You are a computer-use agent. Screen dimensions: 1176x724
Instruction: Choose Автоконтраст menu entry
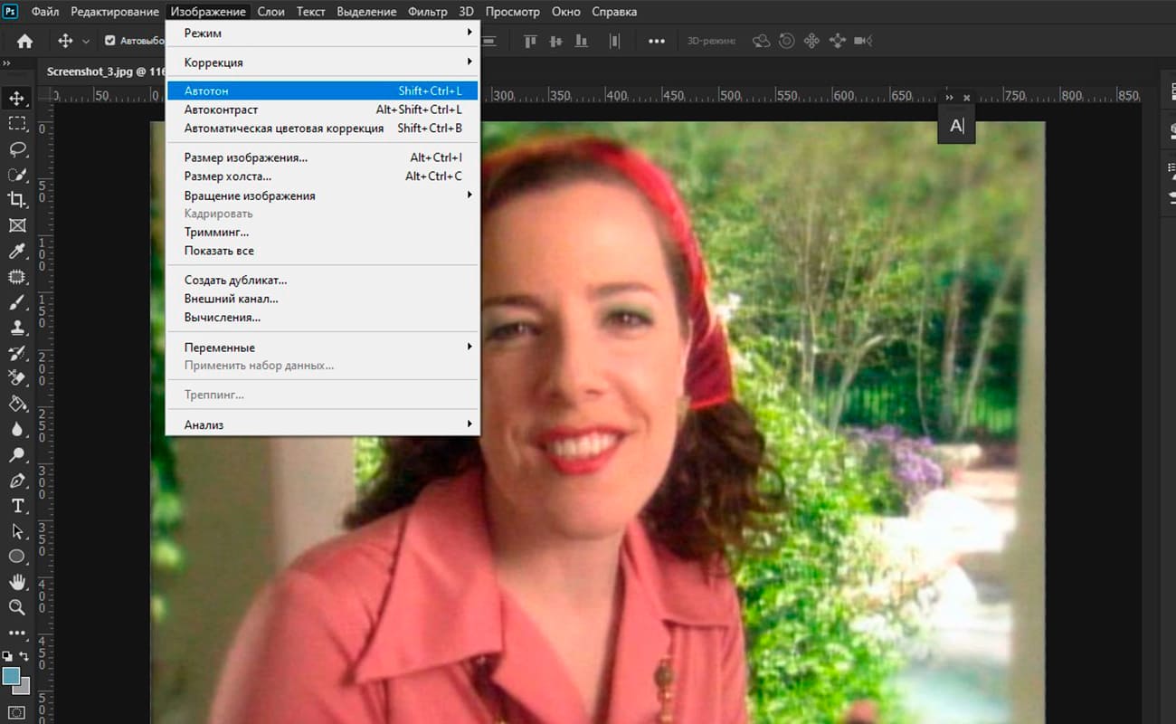pos(323,110)
